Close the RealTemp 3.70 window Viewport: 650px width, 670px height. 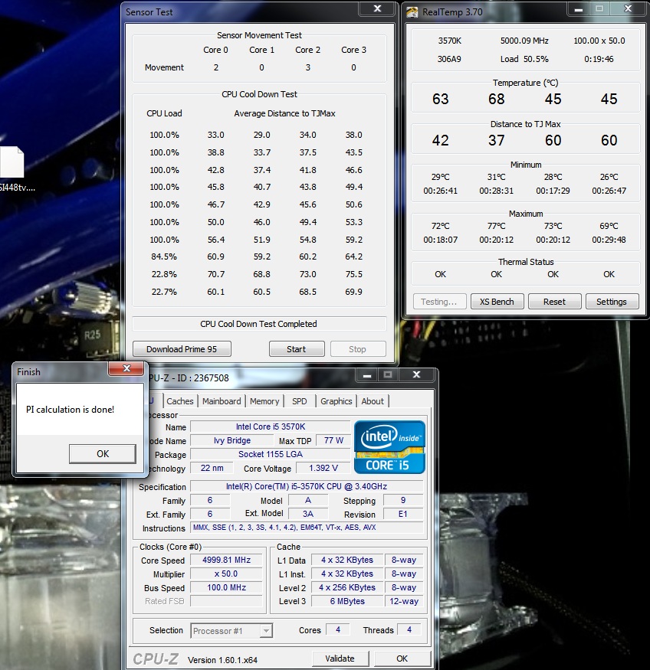[x=628, y=8]
